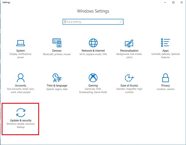The image size is (186, 145).
Task: Open the System laptop icon
Action: (21, 43)
